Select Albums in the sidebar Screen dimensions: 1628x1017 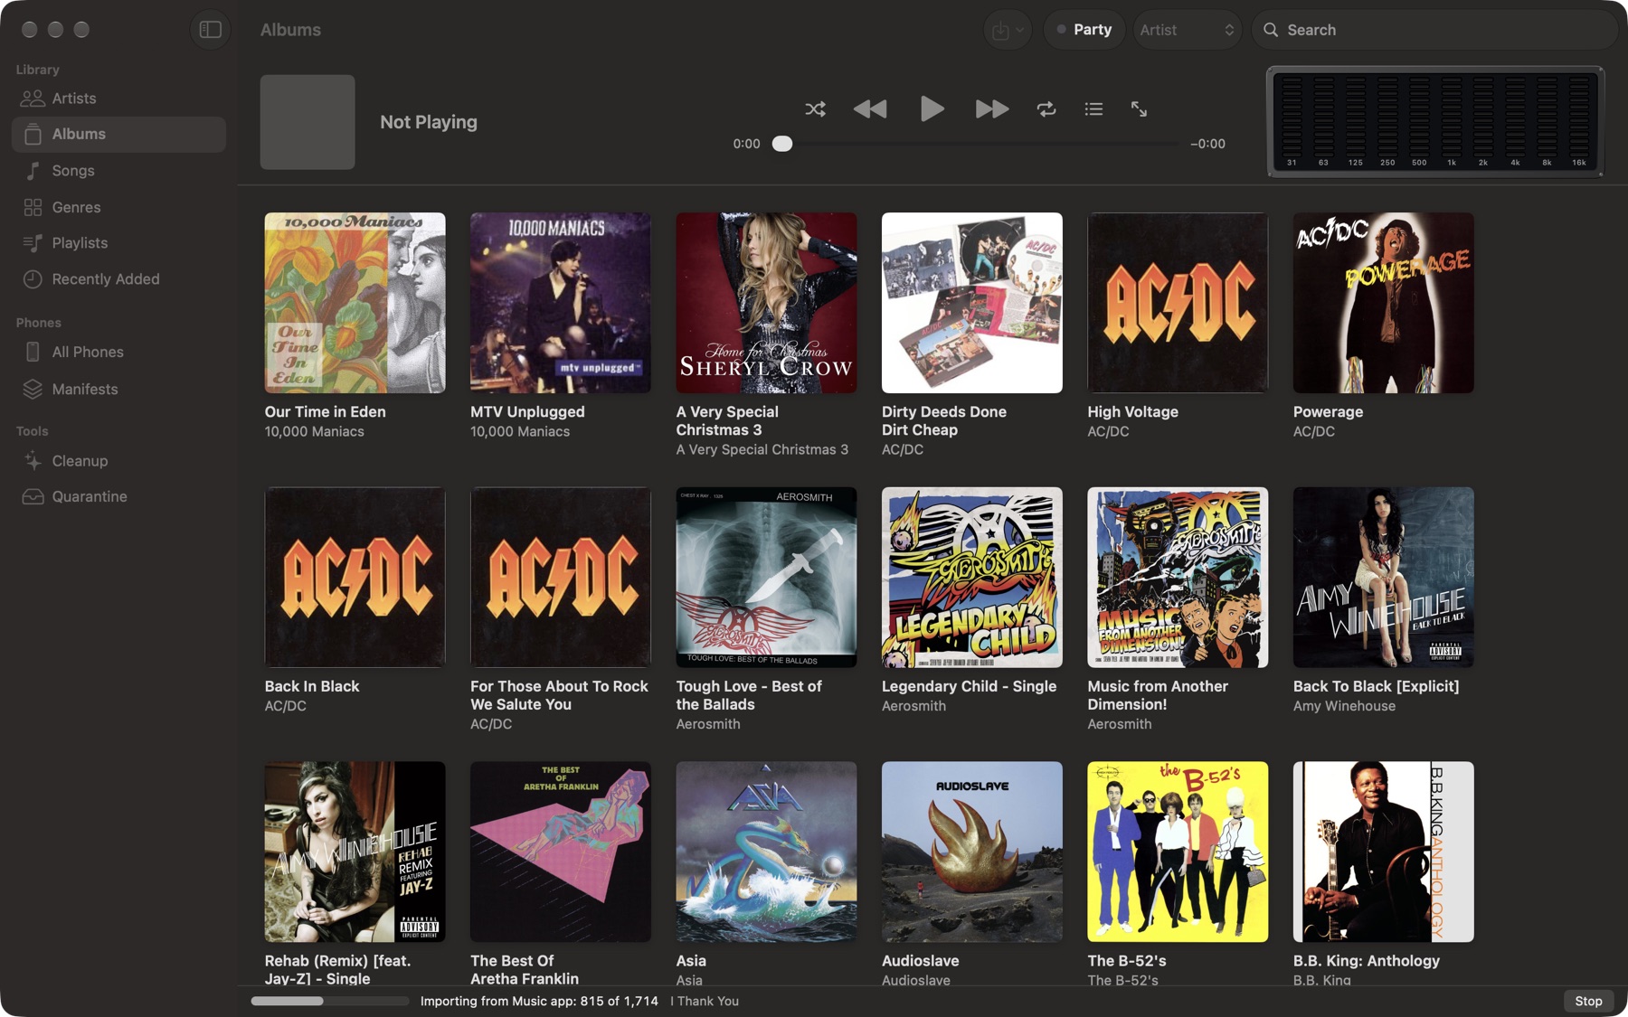click(118, 134)
